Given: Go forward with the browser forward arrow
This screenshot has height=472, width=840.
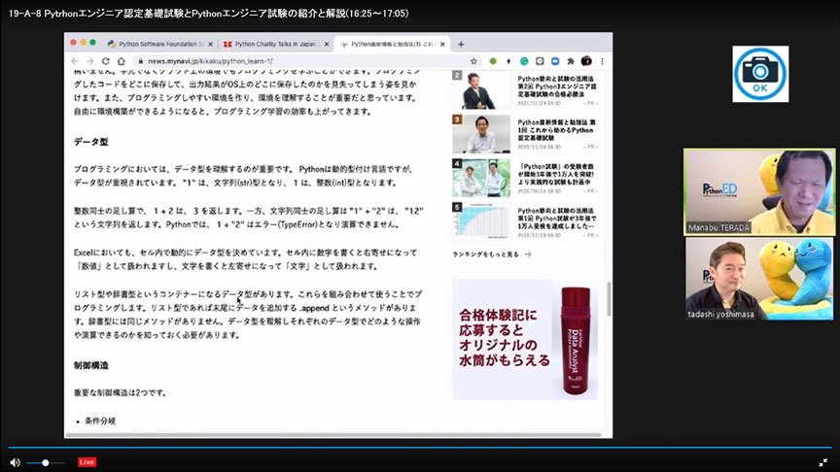Looking at the screenshot, I should point(90,61).
